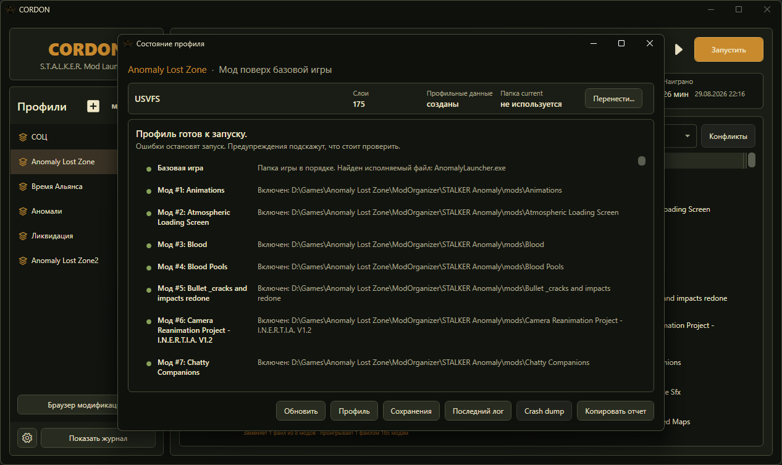Click the main window mod list scrollbar
The image size is (782, 465).
[x=752, y=161]
